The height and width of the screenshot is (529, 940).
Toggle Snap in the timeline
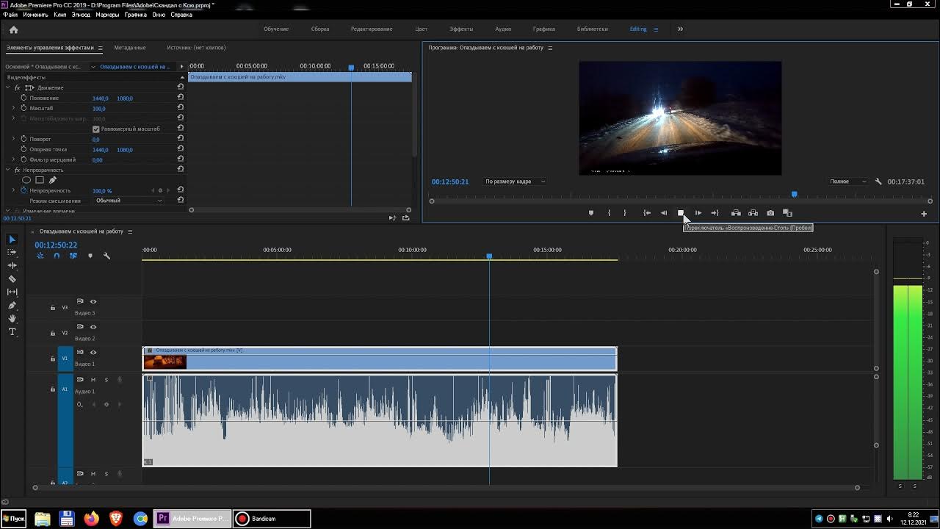[x=57, y=256]
